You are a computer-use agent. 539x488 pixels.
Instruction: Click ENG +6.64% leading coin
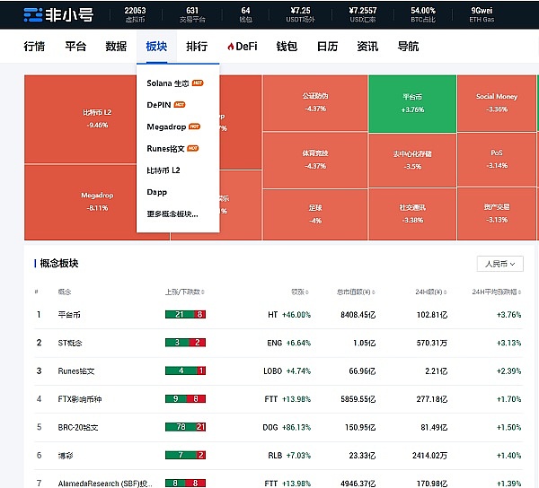click(x=288, y=343)
